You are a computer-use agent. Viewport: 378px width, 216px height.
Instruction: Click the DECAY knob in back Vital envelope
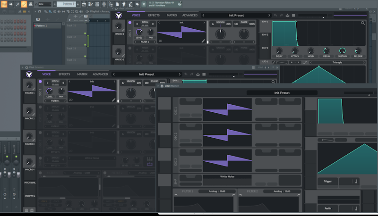(326, 50)
